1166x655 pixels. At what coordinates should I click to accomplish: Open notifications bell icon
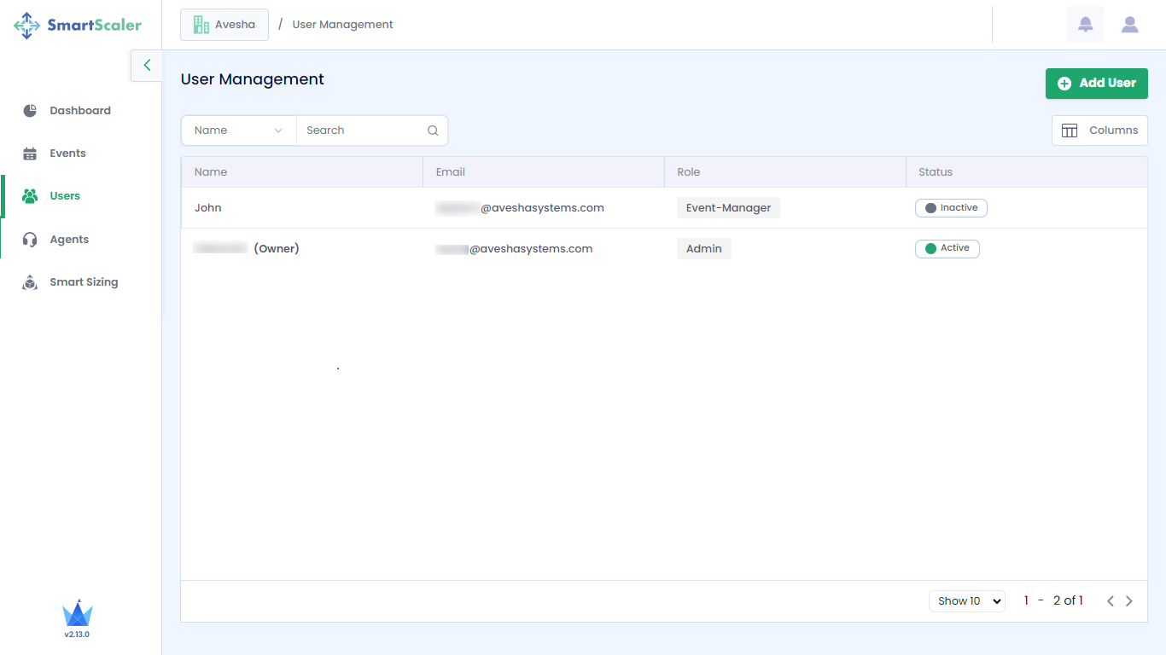click(x=1086, y=25)
